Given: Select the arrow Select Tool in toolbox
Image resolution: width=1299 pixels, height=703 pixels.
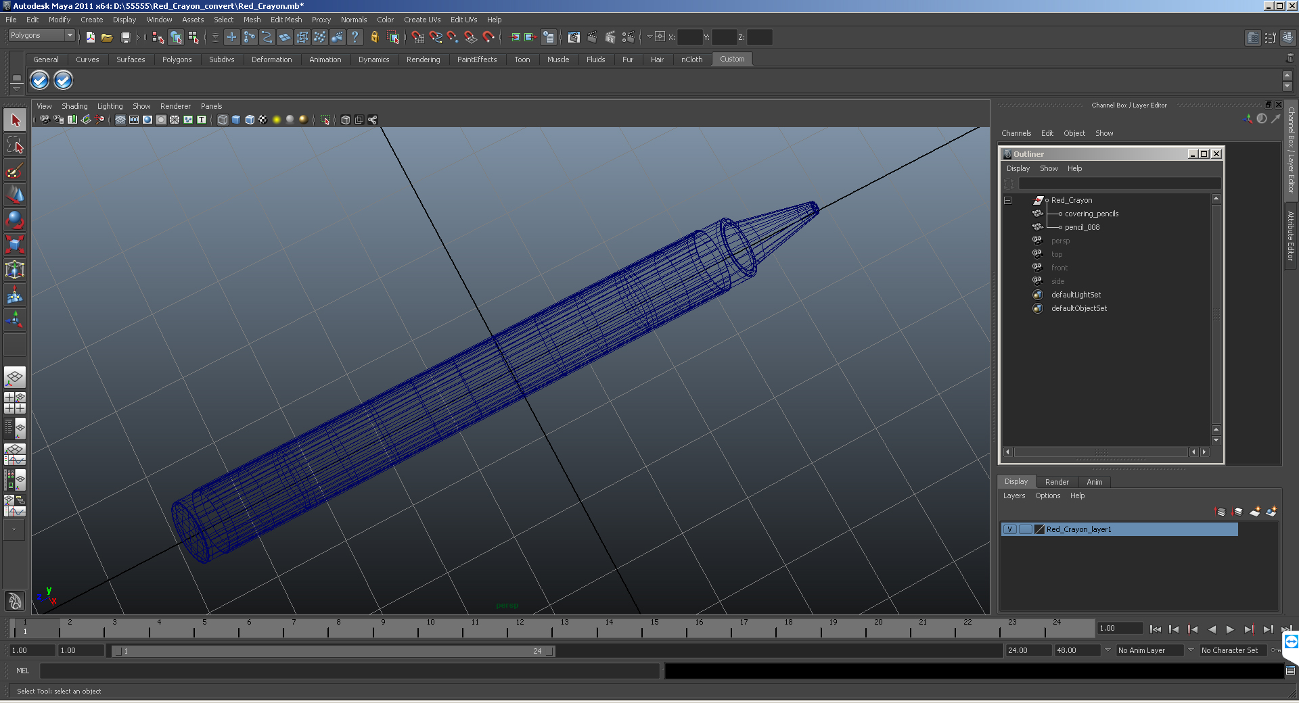Looking at the screenshot, I should pos(15,120).
